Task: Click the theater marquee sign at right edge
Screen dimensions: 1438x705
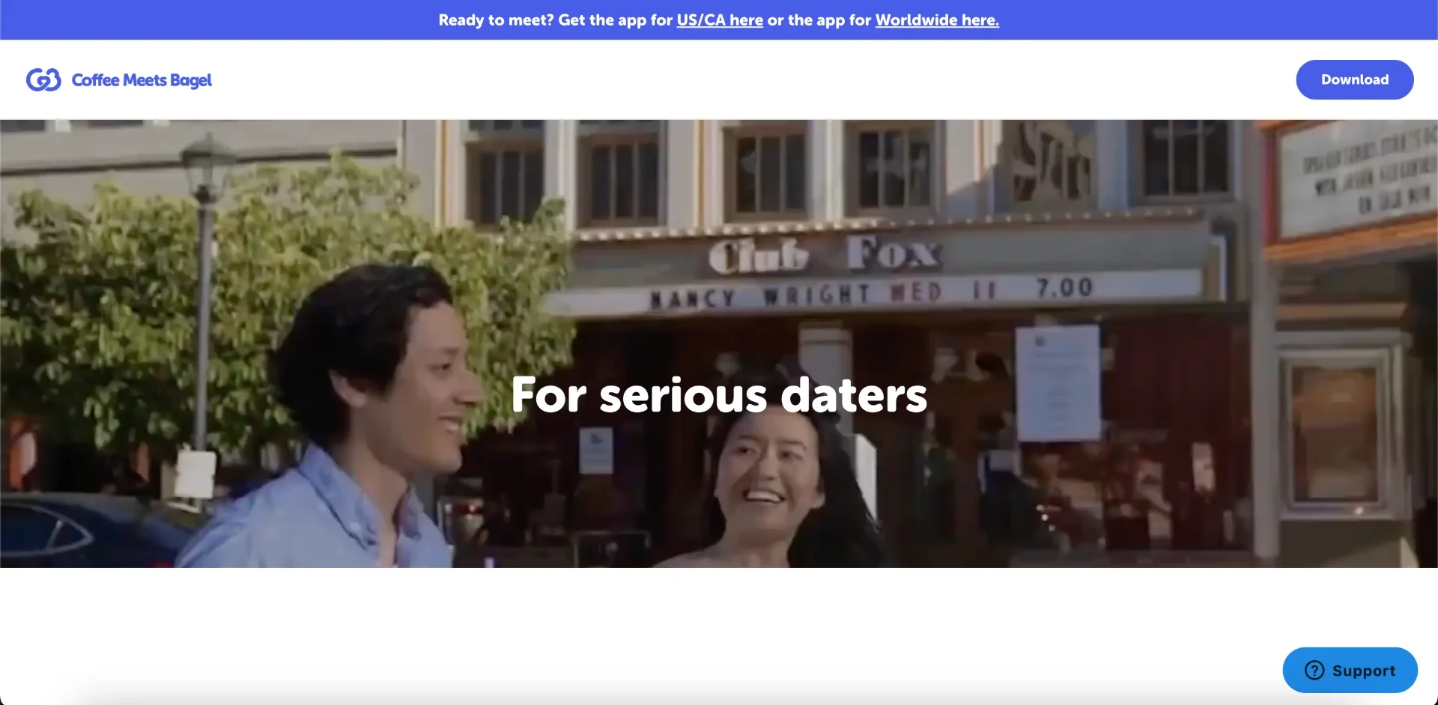Action: [1356, 180]
